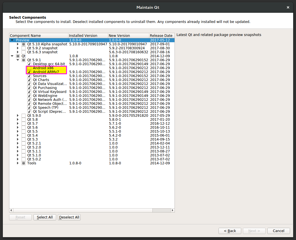Check the Android x86 checkbox
Image resolution: width=296 pixels, height=240 pixels.
(x=29, y=68)
